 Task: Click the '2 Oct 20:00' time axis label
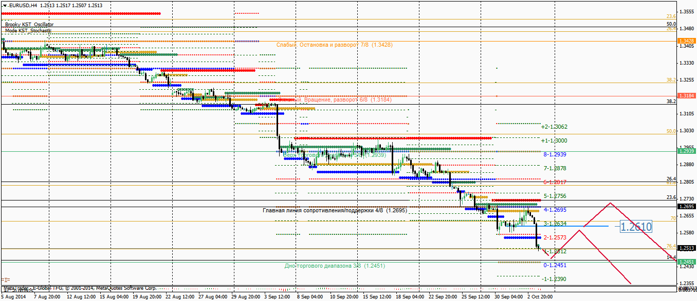click(540, 297)
